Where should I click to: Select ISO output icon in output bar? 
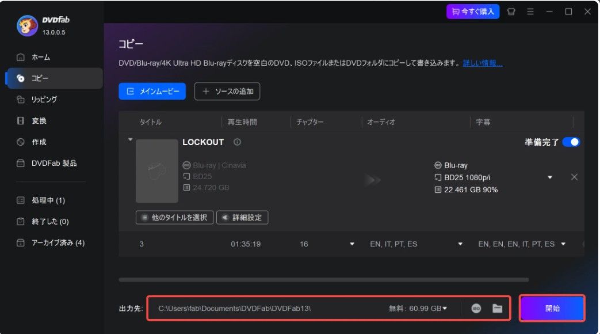[476, 308]
